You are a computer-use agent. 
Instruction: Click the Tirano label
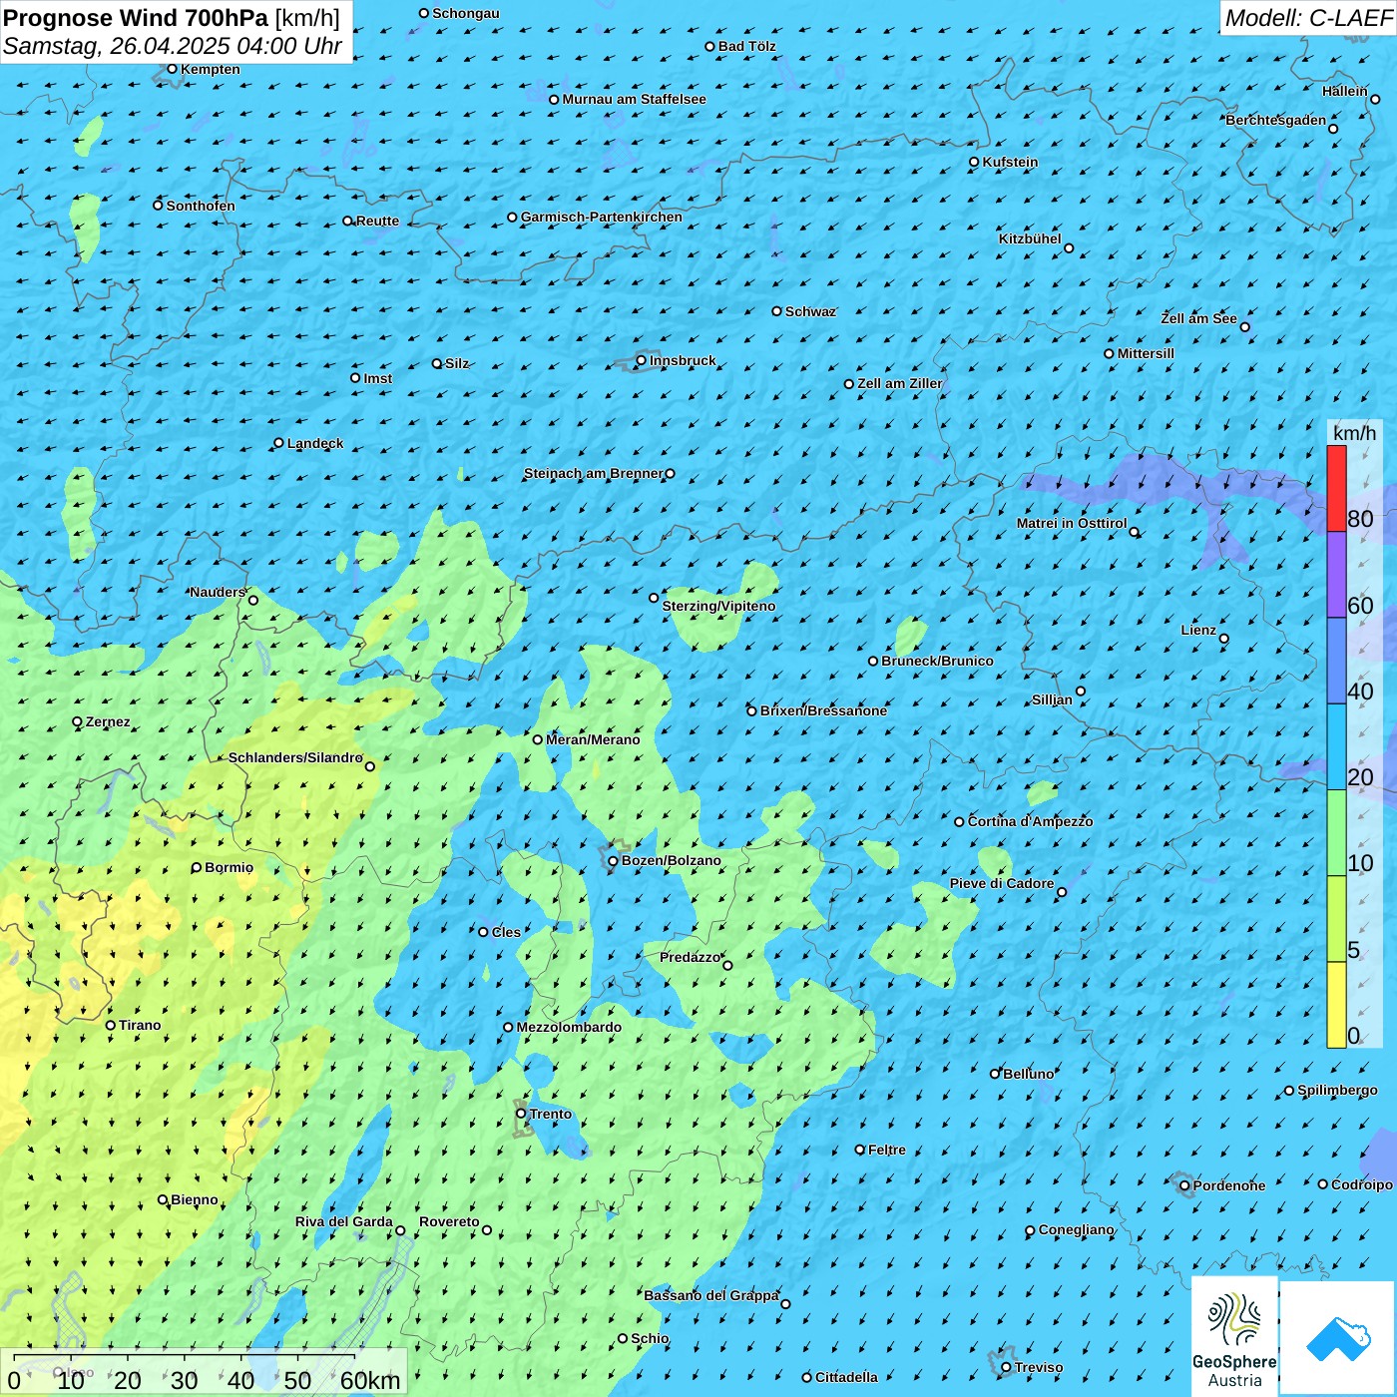pyautogui.click(x=140, y=1025)
